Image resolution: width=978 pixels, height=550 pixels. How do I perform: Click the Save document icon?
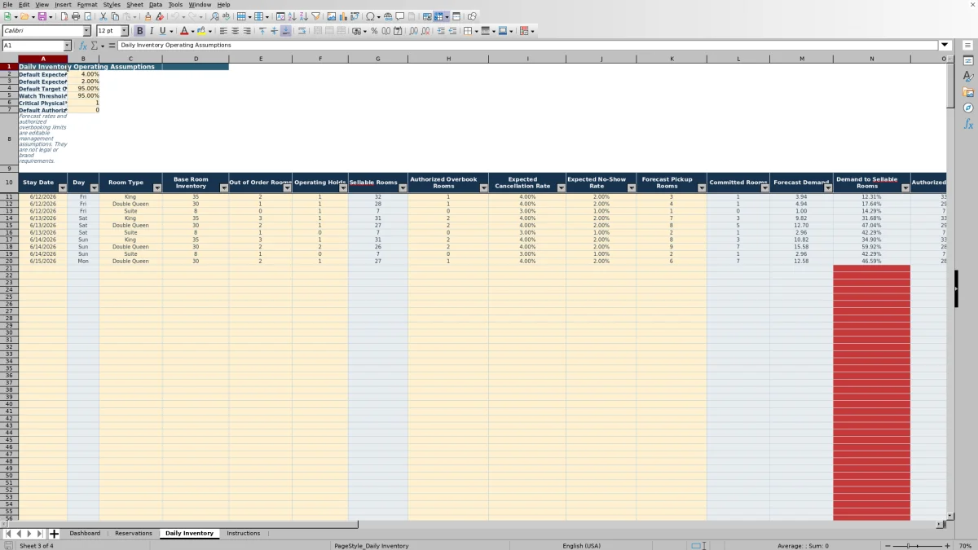42,16
